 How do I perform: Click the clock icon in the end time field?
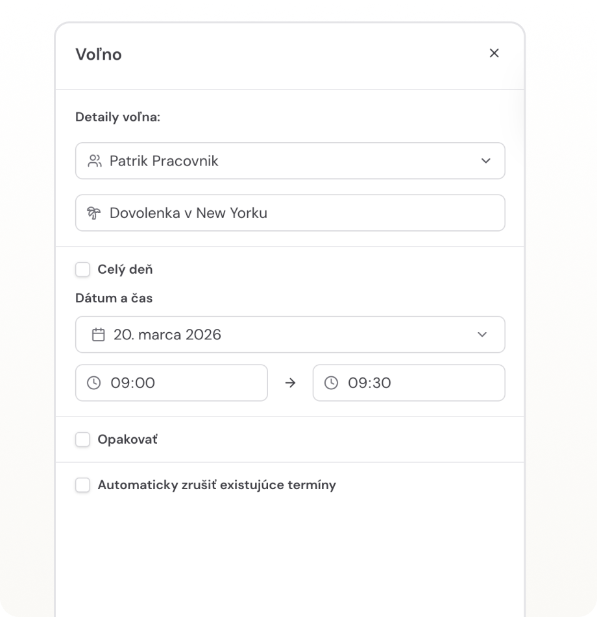[x=332, y=383]
